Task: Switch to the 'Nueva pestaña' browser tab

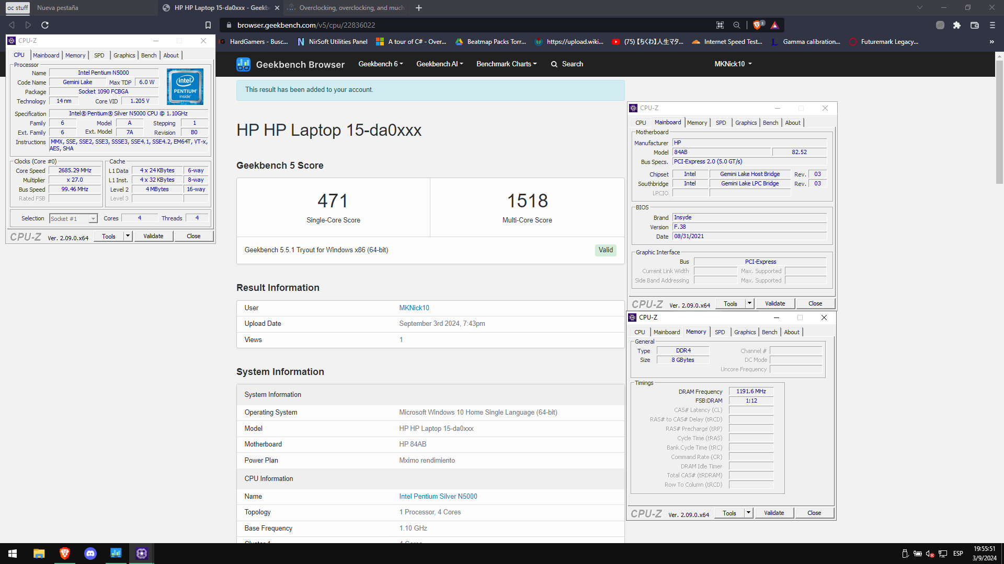Action: click(x=58, y=8)
